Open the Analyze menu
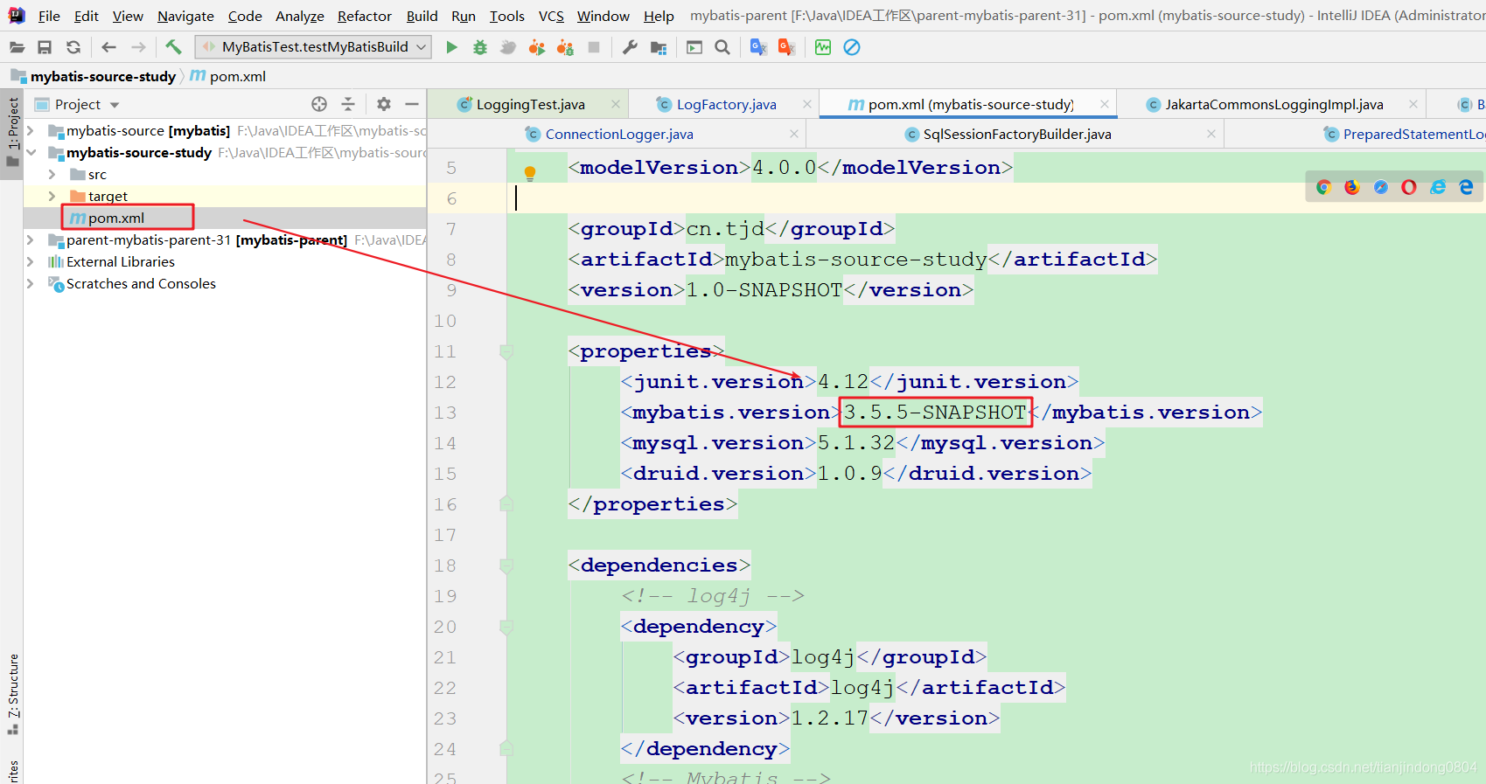 click(x=299, y=16)
